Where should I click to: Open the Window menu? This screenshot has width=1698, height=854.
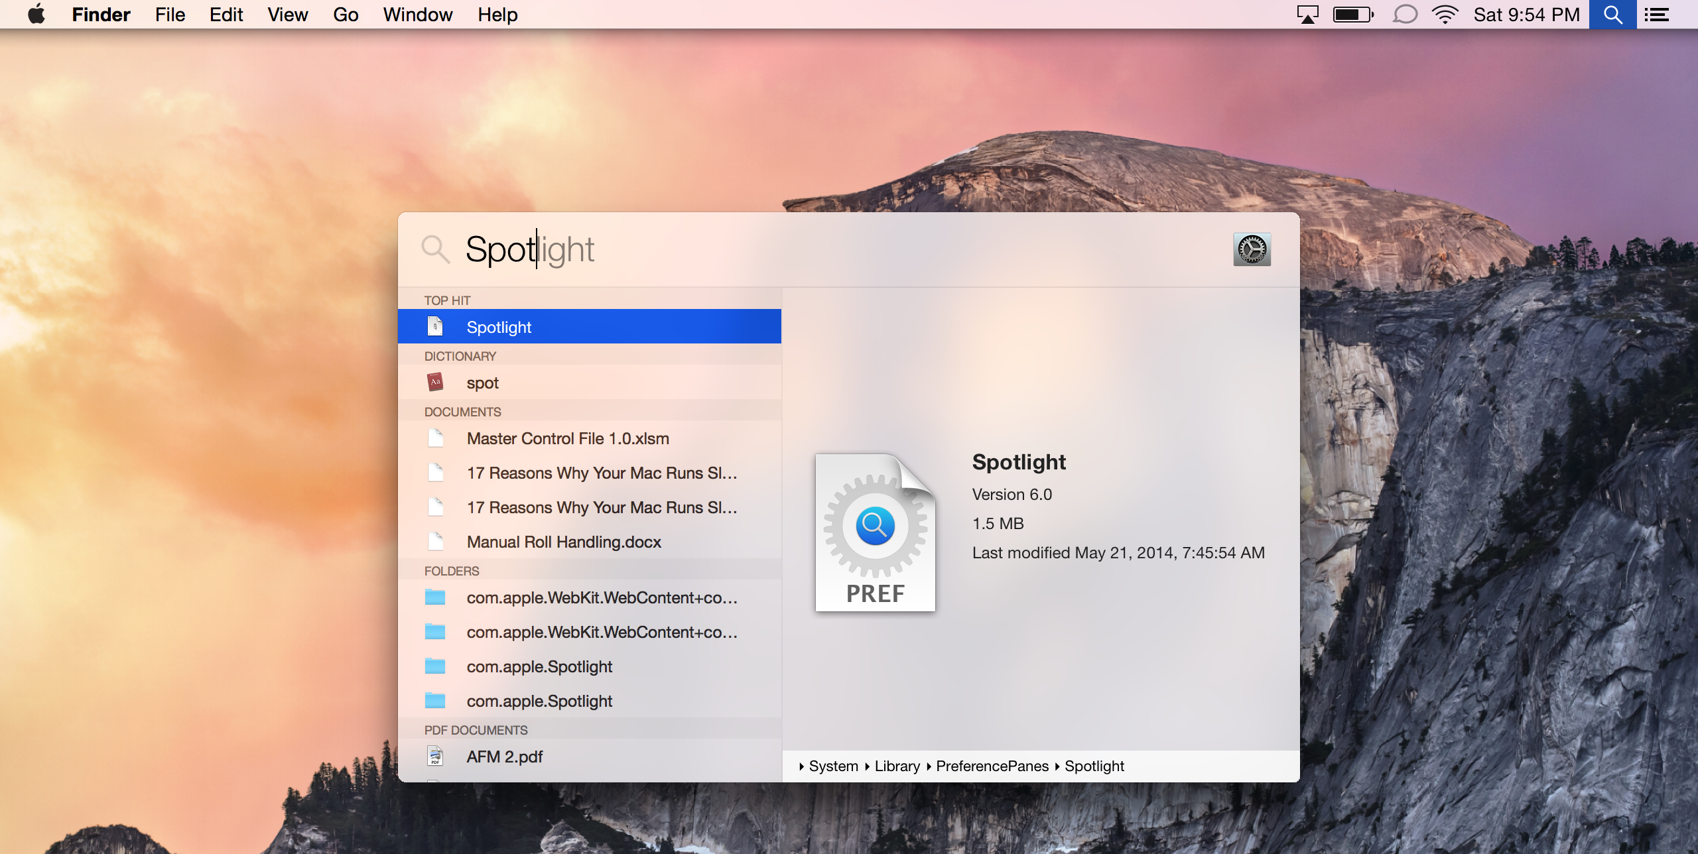417,14
